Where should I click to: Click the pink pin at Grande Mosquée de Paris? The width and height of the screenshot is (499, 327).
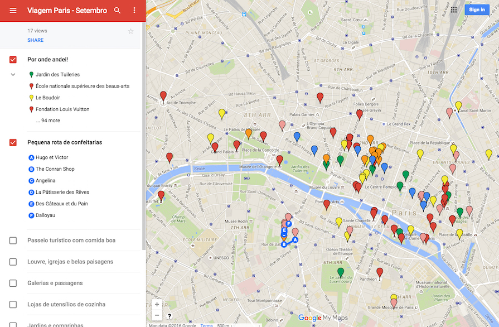click(394, 304)
